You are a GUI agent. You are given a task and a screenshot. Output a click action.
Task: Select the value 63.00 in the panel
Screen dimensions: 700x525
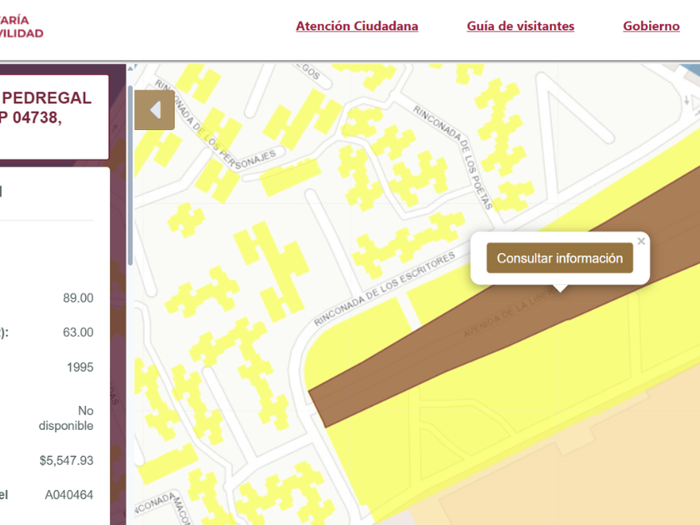(x=78, y=332)
